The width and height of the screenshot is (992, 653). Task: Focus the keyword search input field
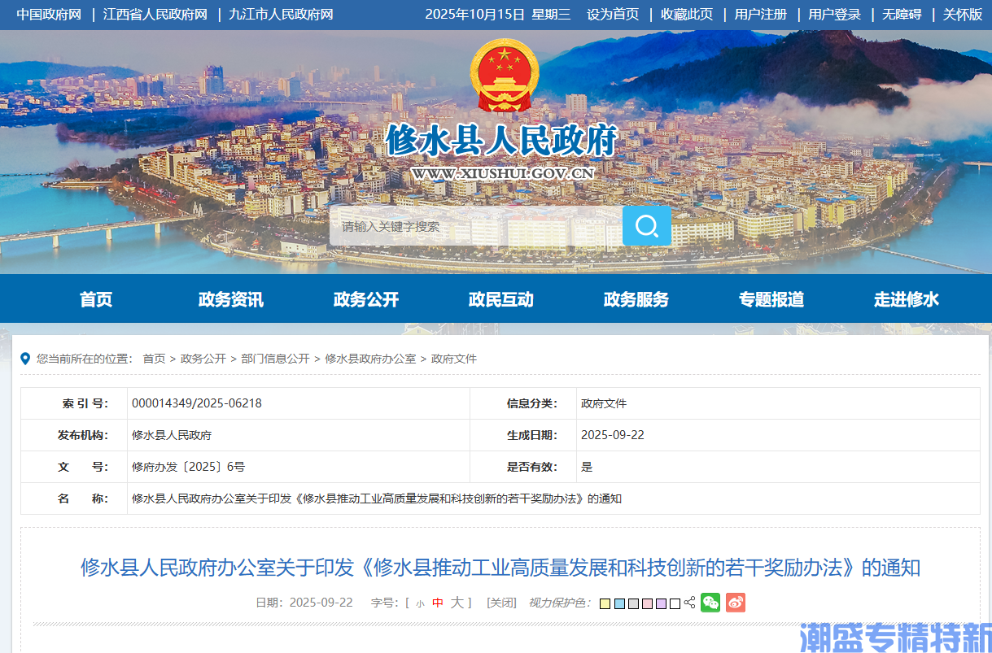pyautogui.click(x=476, y=226)
